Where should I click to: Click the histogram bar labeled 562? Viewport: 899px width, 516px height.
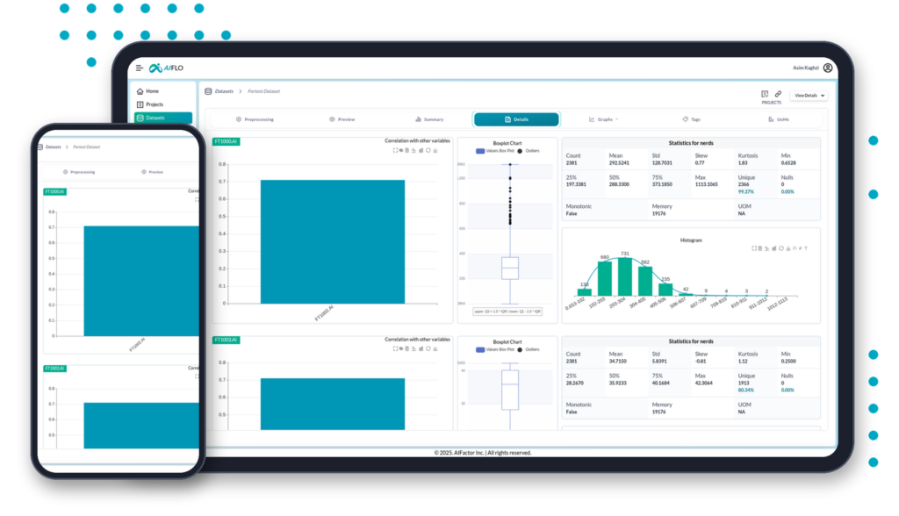(x=645, y=282)
